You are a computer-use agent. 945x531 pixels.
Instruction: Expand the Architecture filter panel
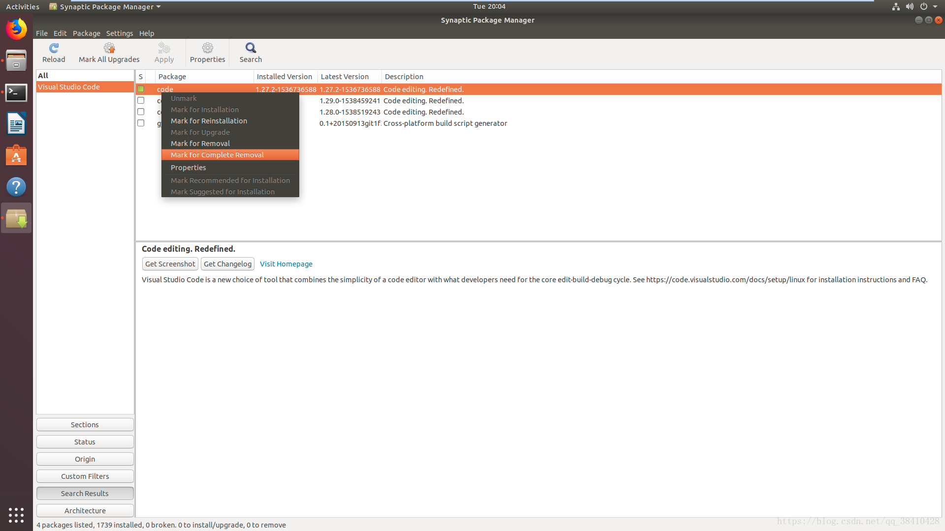pos(85,510)
